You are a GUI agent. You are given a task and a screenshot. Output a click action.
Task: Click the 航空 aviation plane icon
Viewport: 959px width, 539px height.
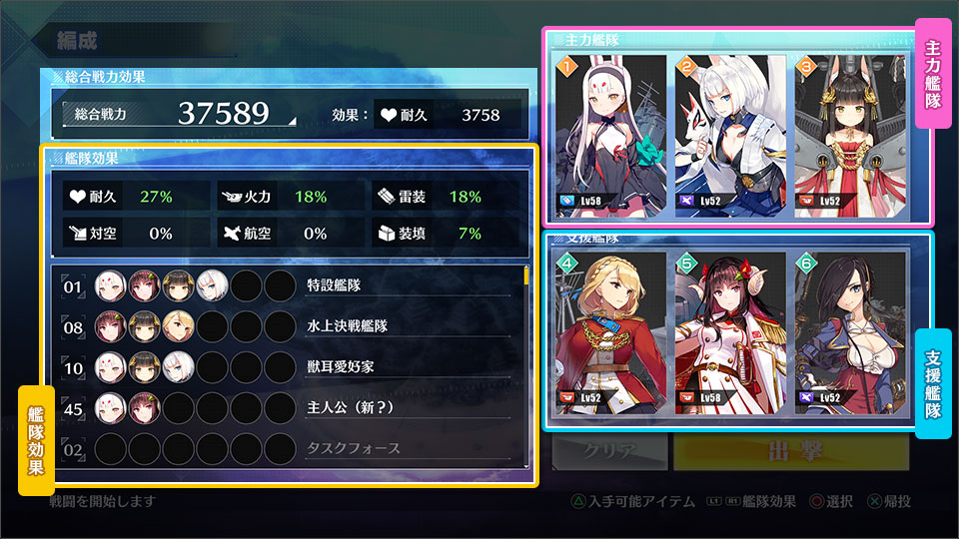pyautogui.click(x=232, y=233)
